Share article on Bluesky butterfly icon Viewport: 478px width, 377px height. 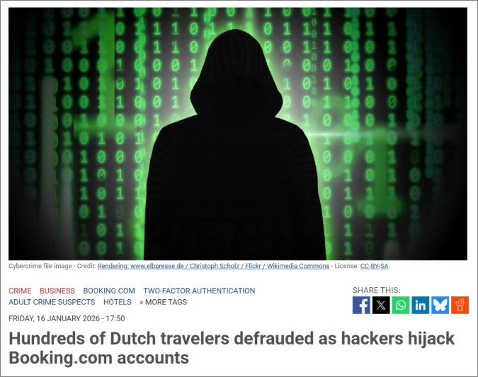pos(440,305)
